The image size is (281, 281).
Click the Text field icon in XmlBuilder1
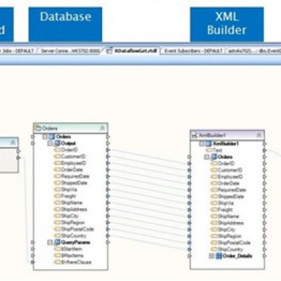pyautogui.click(x=209, y=150)
